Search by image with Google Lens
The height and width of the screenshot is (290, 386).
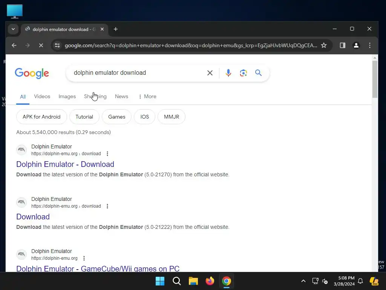(243, 73)
